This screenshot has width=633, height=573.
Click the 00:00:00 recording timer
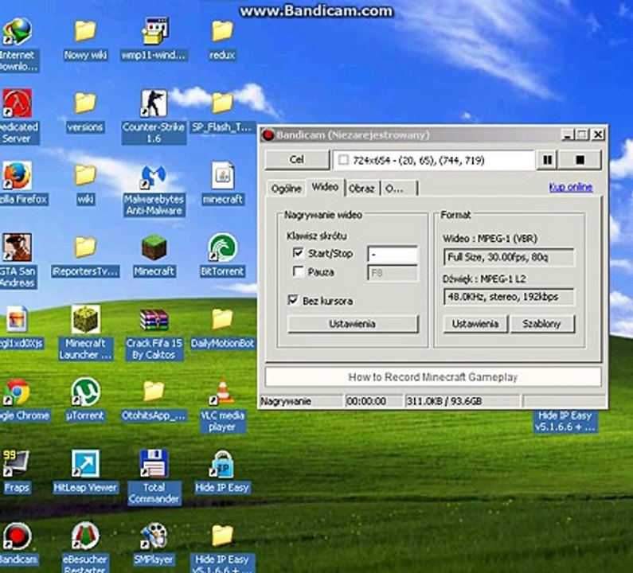[373, 401]
